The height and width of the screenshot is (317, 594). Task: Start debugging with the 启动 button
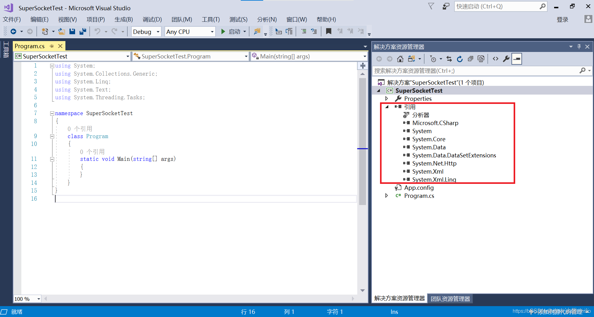233,31
